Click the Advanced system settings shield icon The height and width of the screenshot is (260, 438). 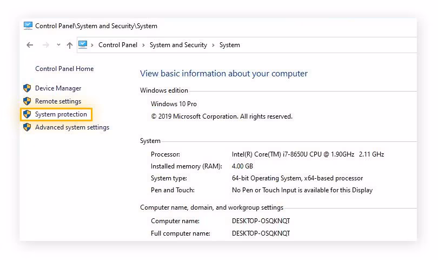tap(27, 127)
